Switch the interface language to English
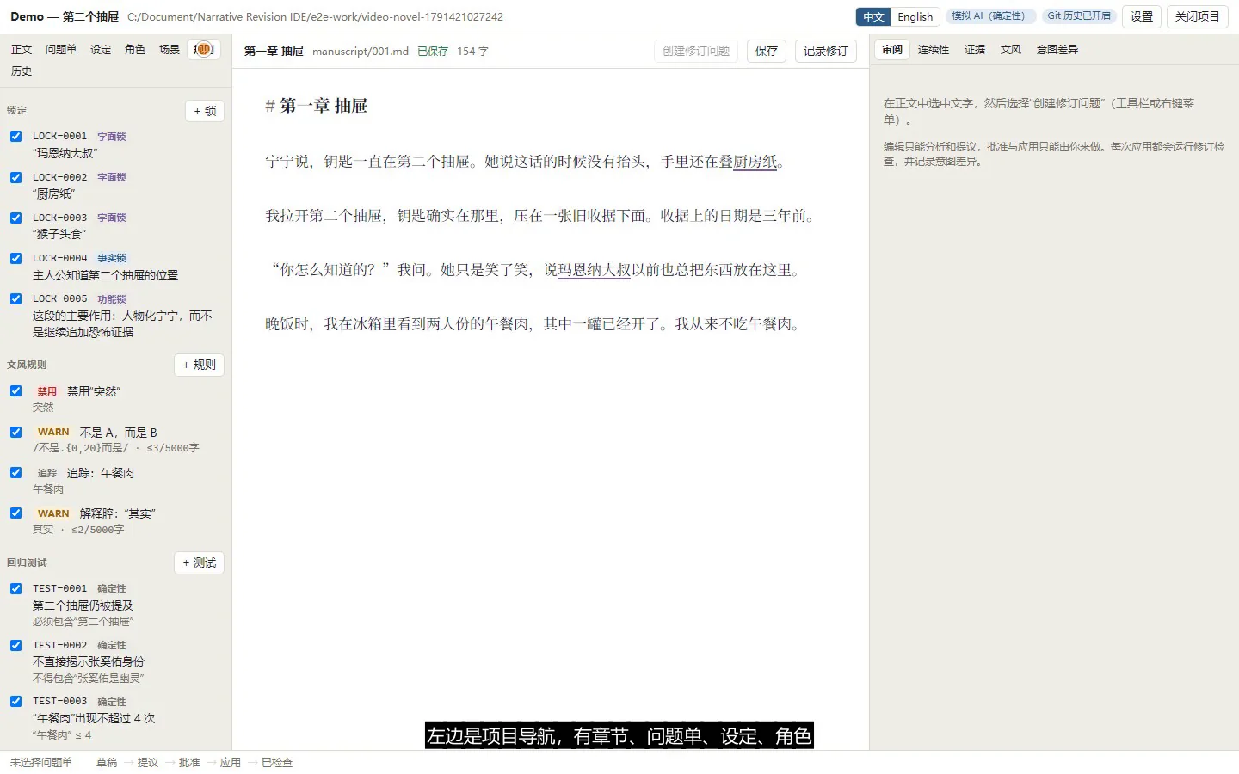The image size is (1239, 774). point(915,16)
